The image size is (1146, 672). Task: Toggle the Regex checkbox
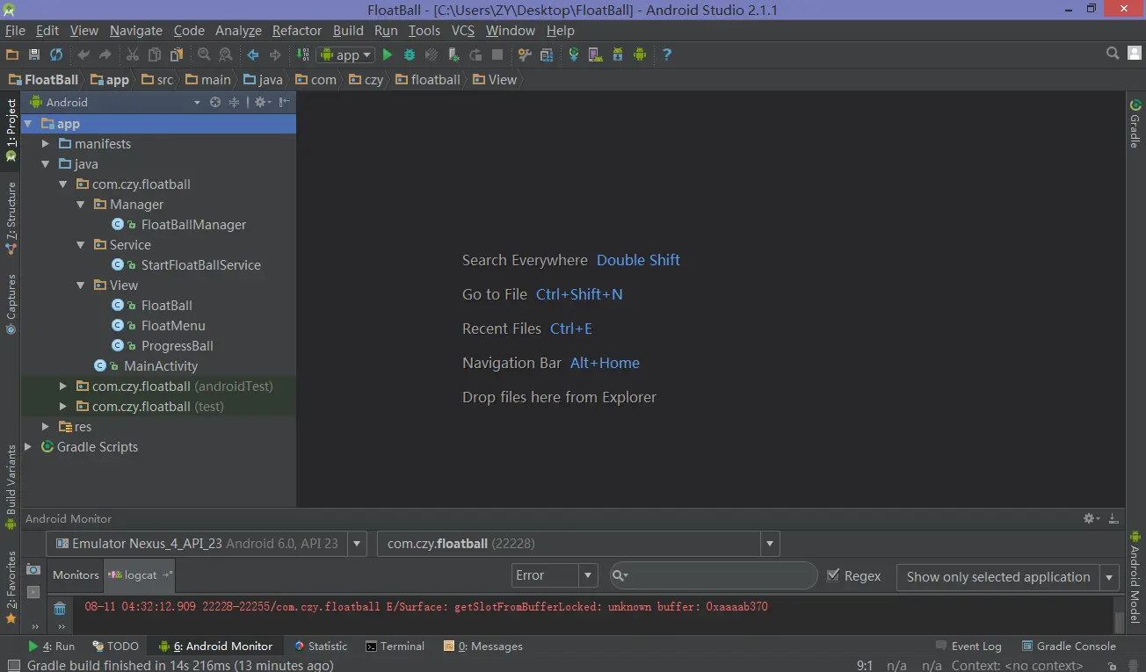834,576
